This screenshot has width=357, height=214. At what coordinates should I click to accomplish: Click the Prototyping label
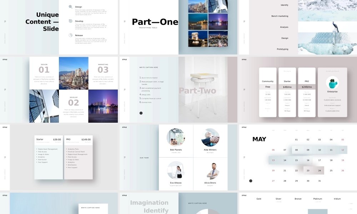click(282, 49)
